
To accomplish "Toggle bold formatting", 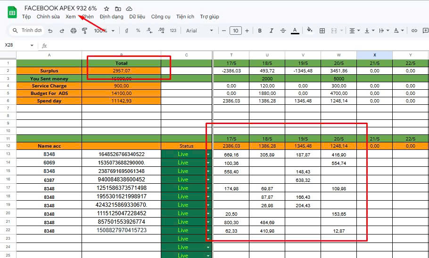I will 260,31.
